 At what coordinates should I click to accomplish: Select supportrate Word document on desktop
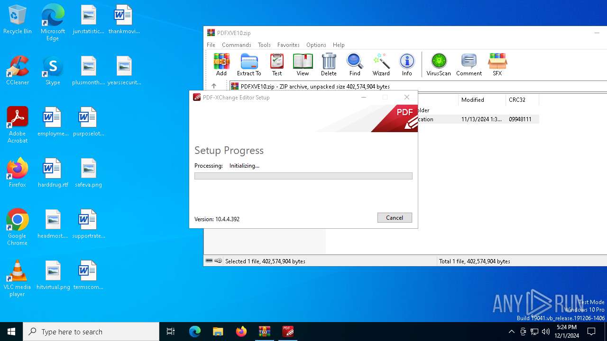88,224
